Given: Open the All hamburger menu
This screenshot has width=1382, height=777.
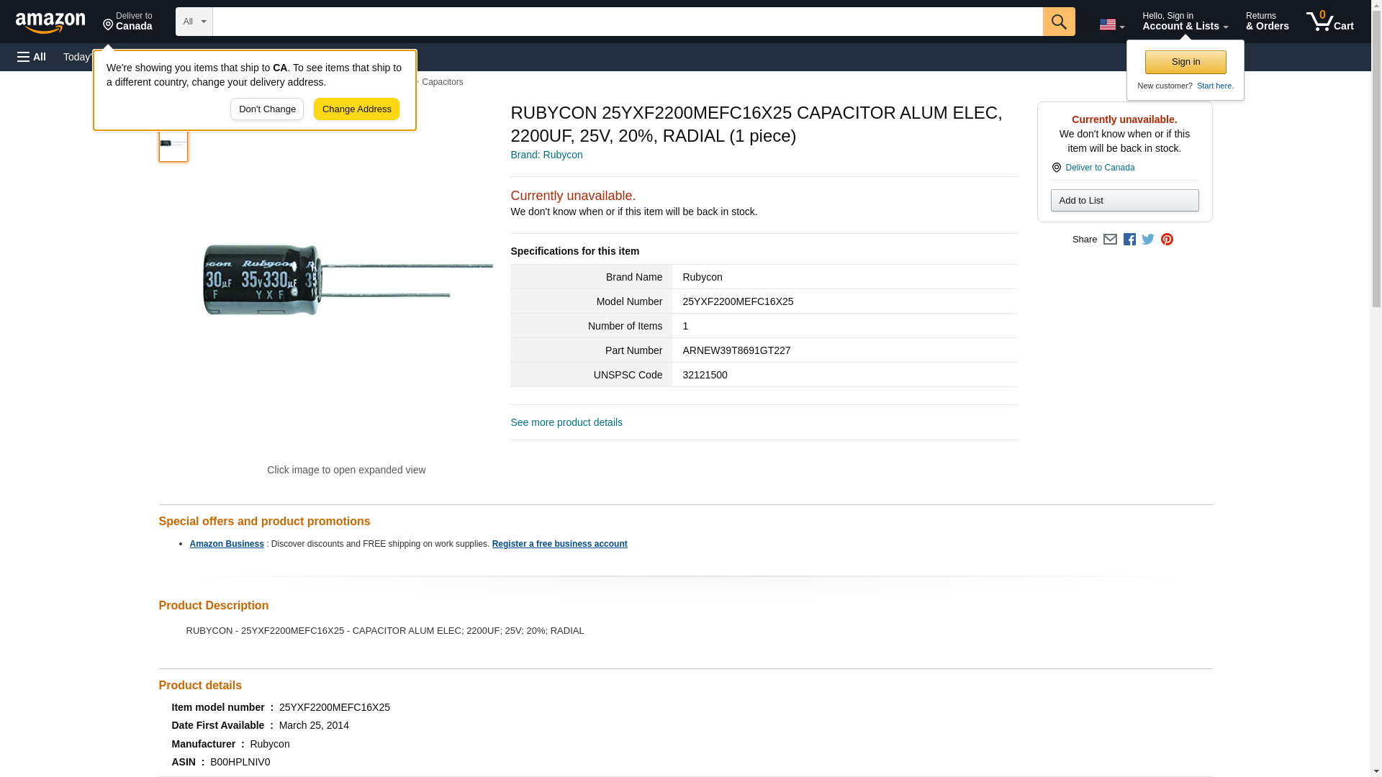Looking at the screenshot, I should [x=32, y=57].
